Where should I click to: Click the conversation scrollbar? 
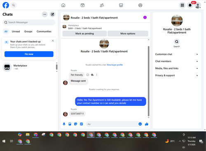tap(148, 81)
